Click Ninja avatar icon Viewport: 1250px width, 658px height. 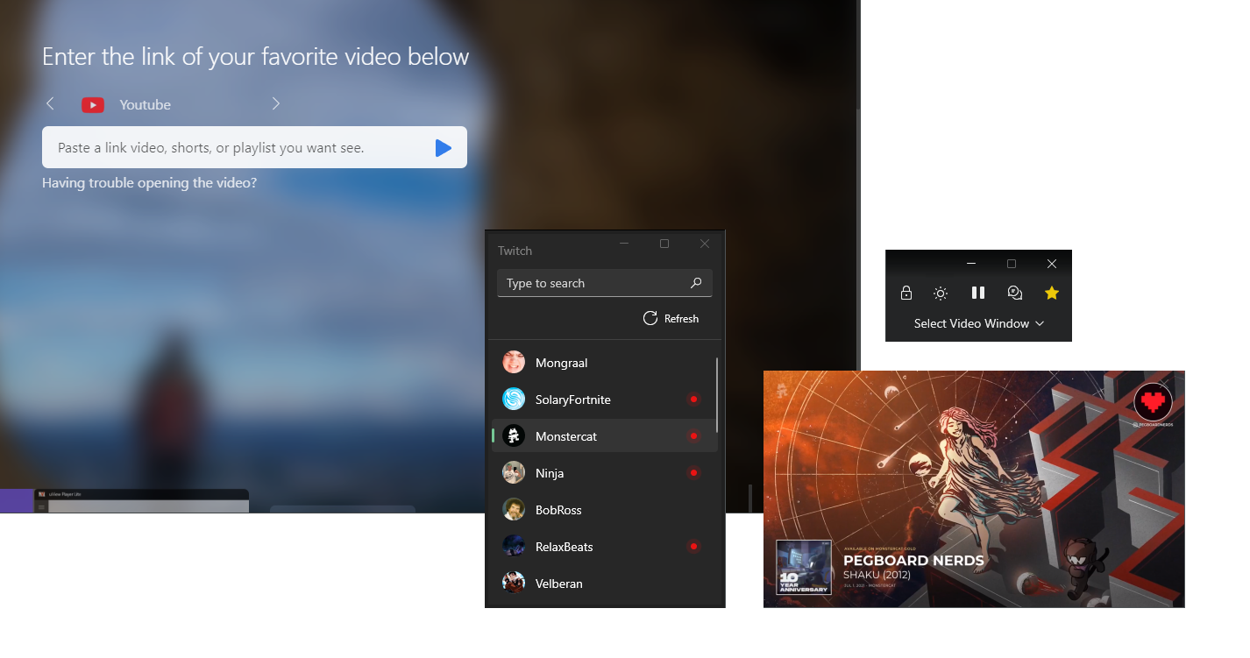click(x=514, y=473)
